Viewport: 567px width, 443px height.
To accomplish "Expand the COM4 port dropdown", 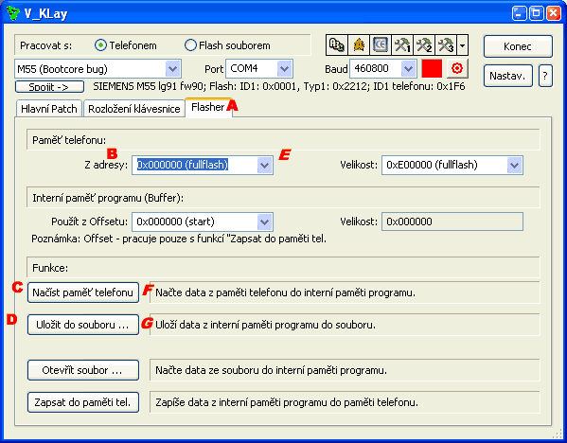I will click(x=259, y=68).
